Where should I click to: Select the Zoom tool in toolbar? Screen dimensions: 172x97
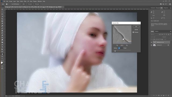point(2,56)
